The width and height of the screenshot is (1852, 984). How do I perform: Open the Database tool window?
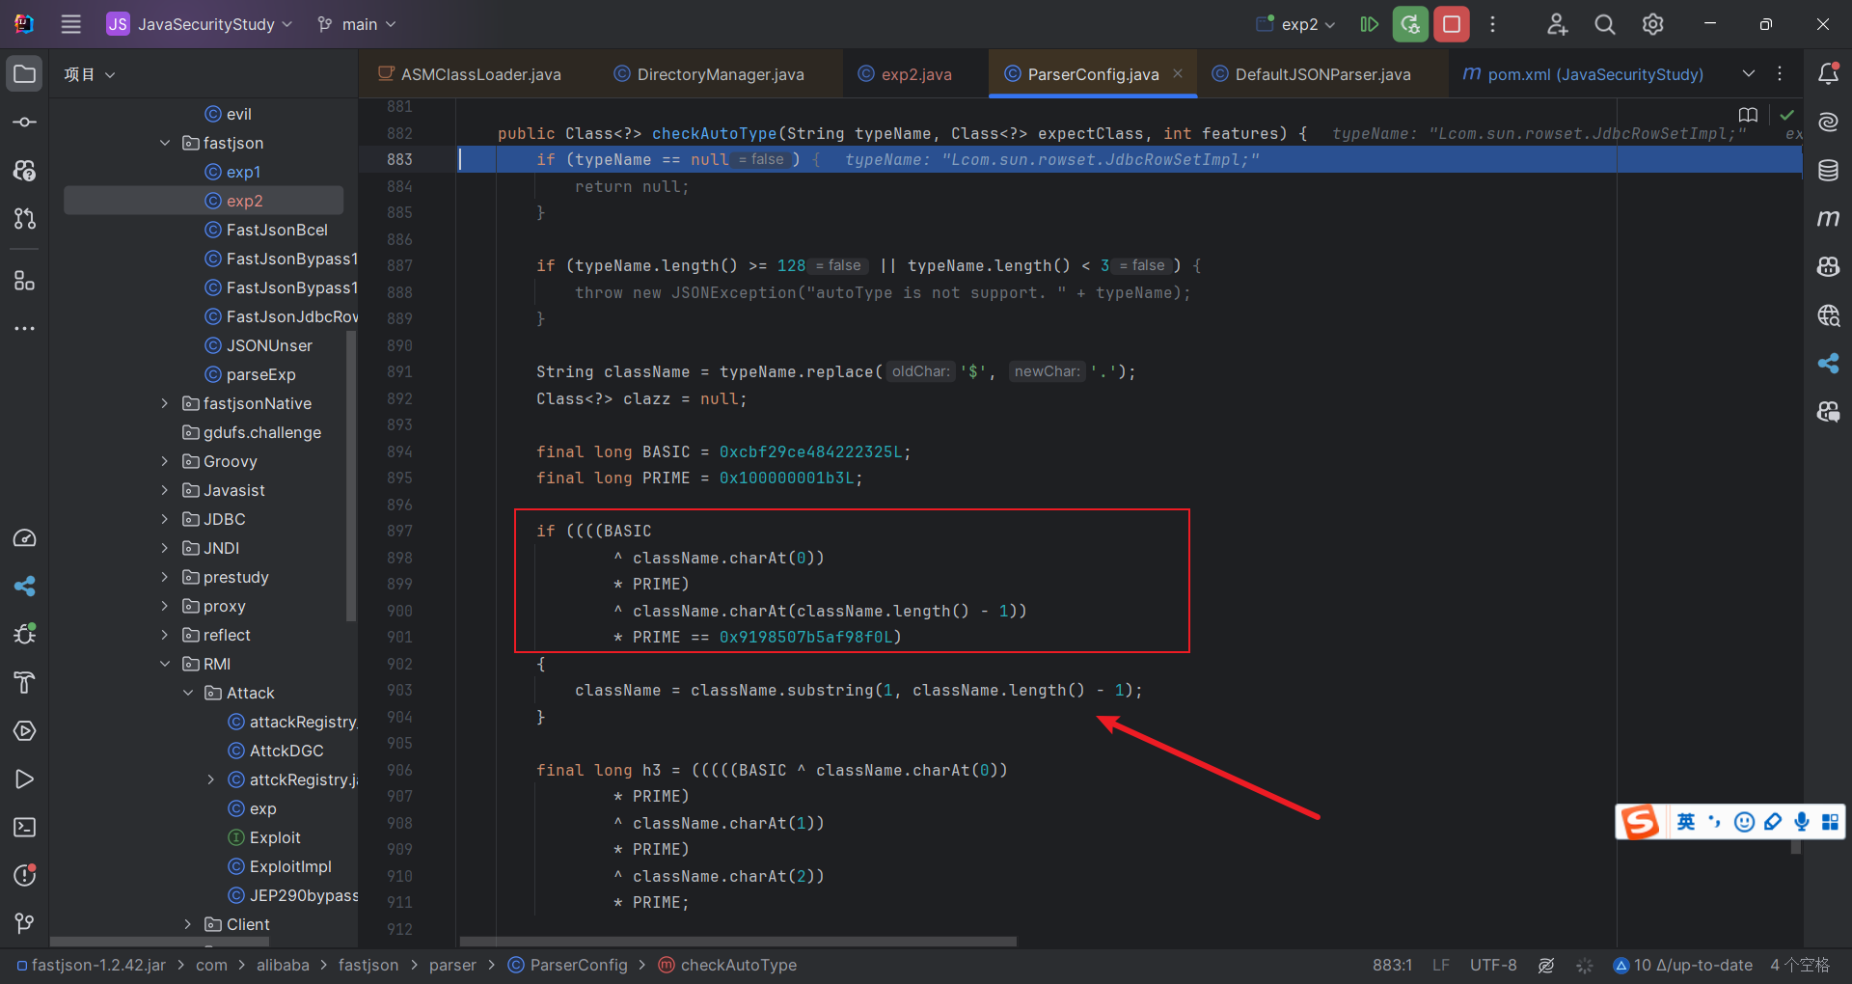(1828, 171)
